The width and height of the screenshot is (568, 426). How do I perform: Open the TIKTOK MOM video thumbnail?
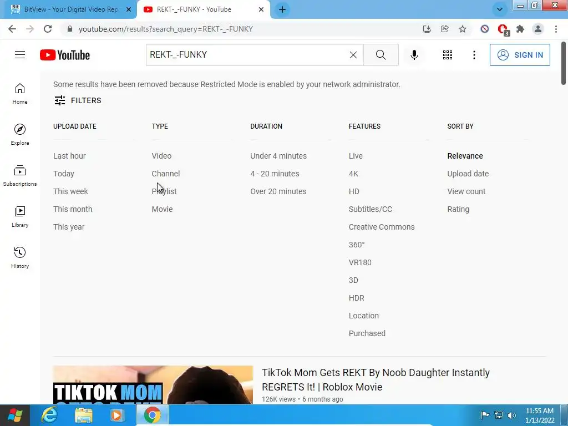(153, 385)
